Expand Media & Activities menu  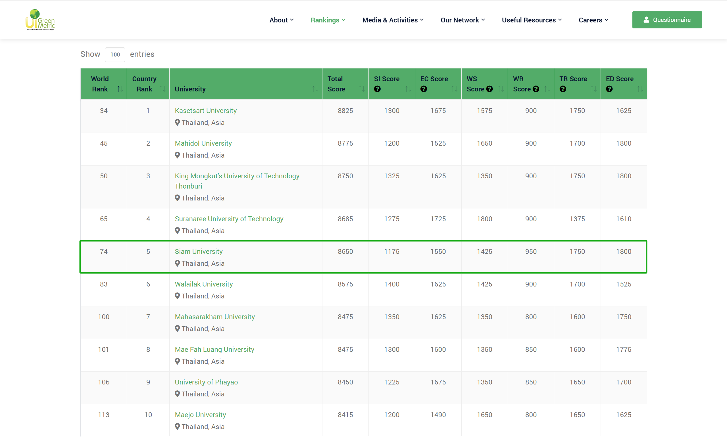click(x=393, y=20)
